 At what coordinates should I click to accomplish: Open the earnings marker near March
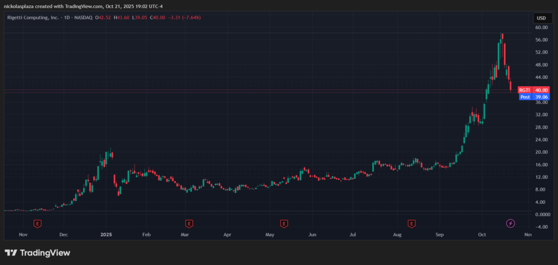tap(189, 223)
